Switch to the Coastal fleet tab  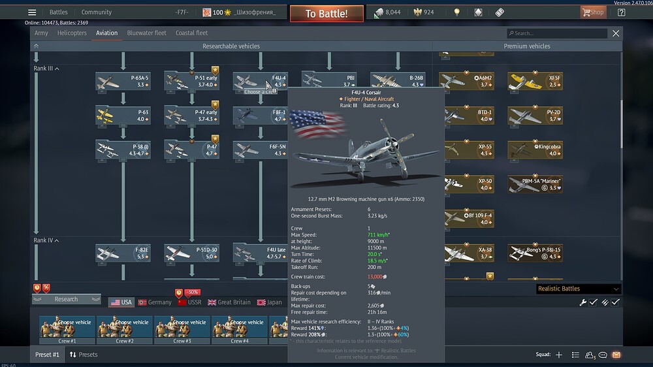pos(191,33)
